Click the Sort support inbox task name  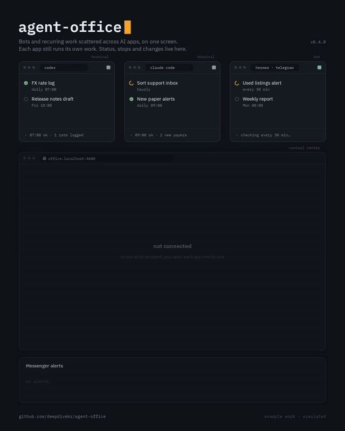pyautogui.click(x=157, y=83)
